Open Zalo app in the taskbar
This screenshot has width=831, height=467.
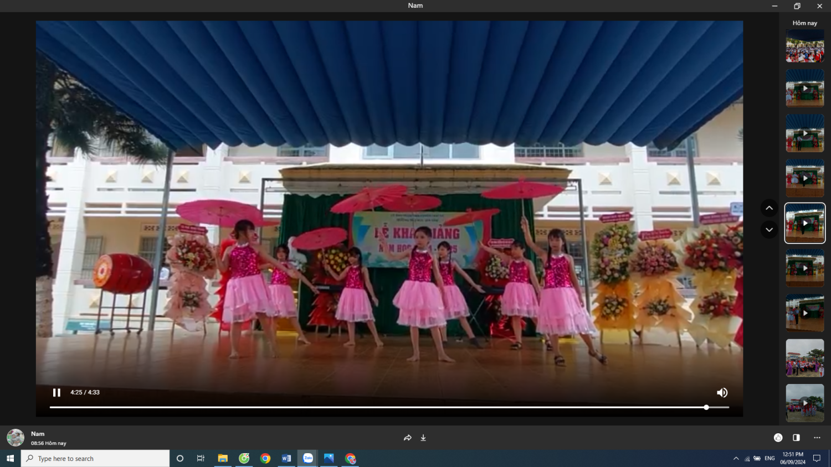click(x=308, y=458)
